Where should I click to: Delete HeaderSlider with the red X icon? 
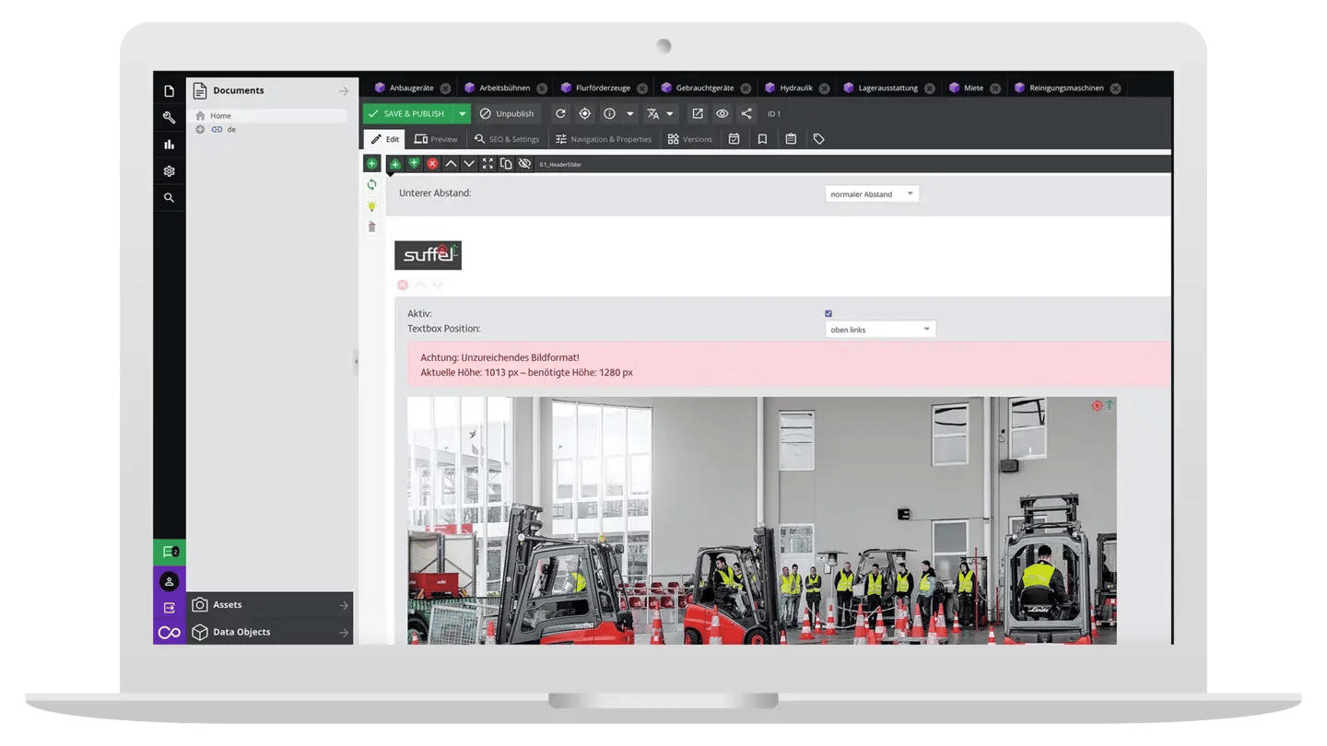(x=432, y=164)
